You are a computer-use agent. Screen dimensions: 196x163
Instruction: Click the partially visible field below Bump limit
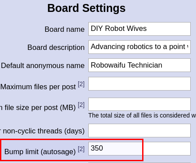[x=139, y=163]
